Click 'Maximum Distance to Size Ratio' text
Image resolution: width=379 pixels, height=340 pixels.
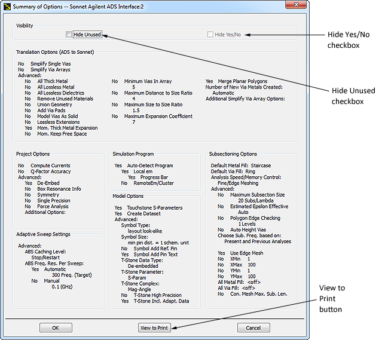[158, 93]
